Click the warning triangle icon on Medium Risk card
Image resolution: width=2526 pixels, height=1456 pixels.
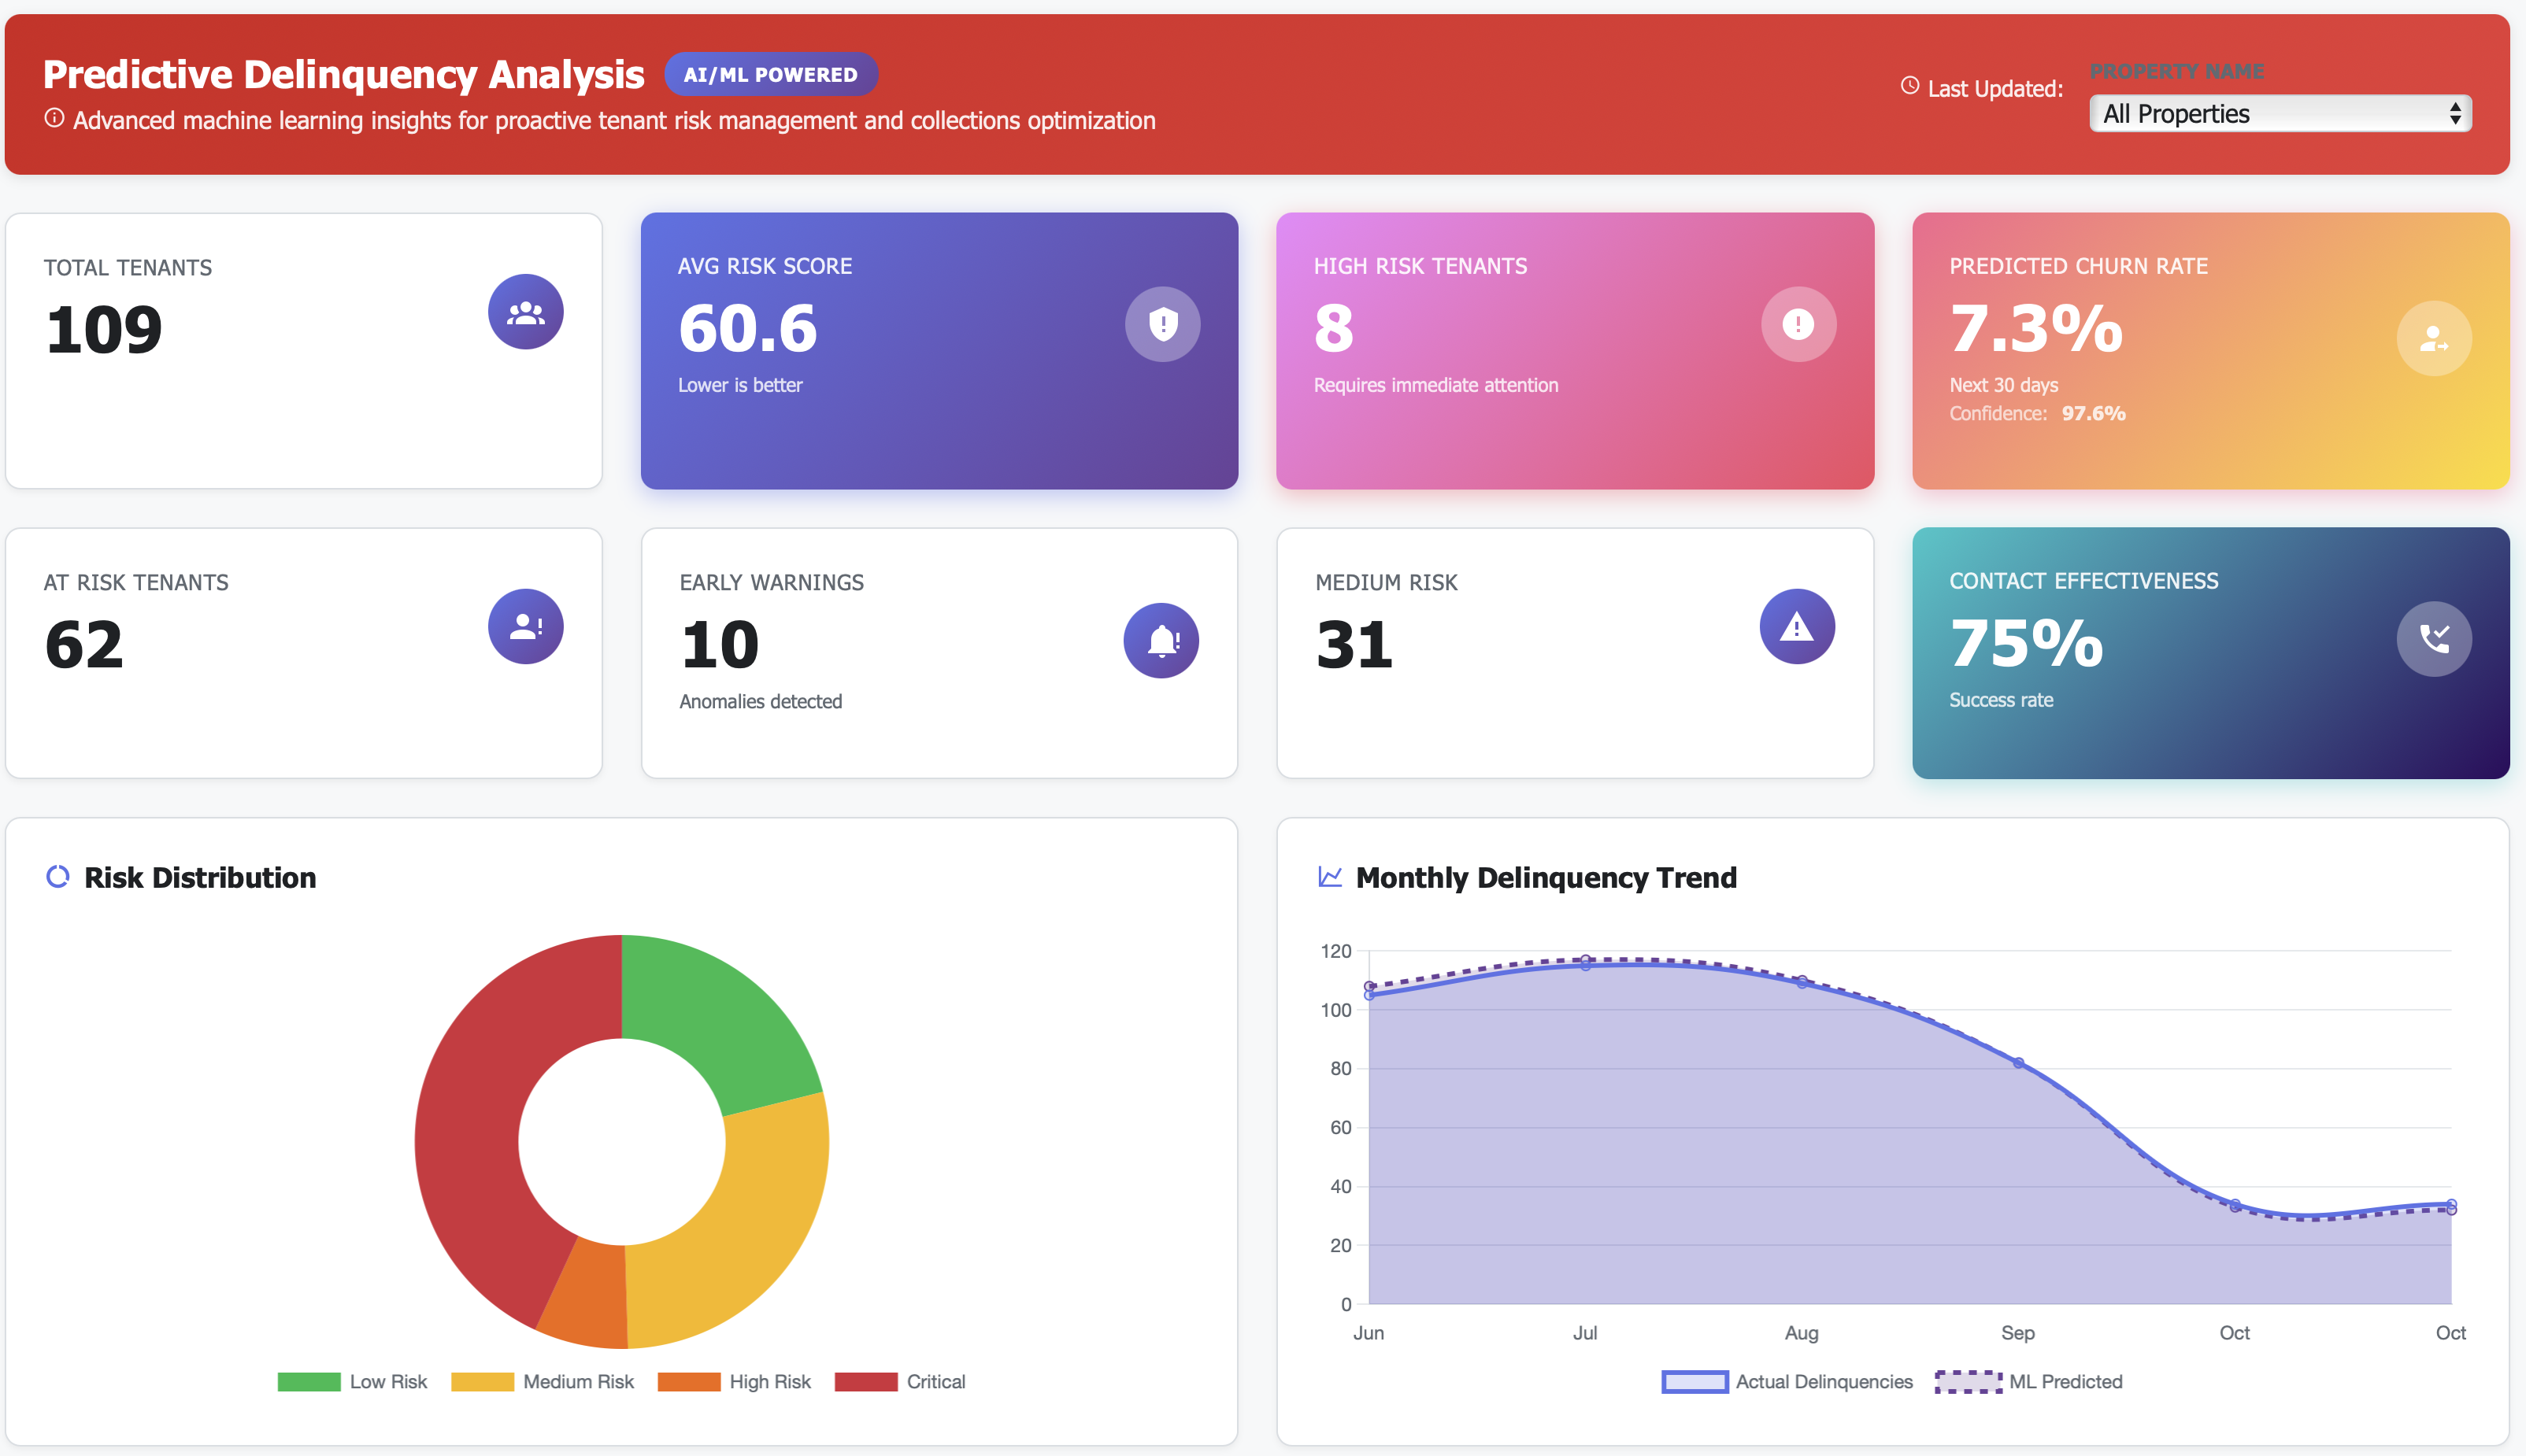[1797, 626]
